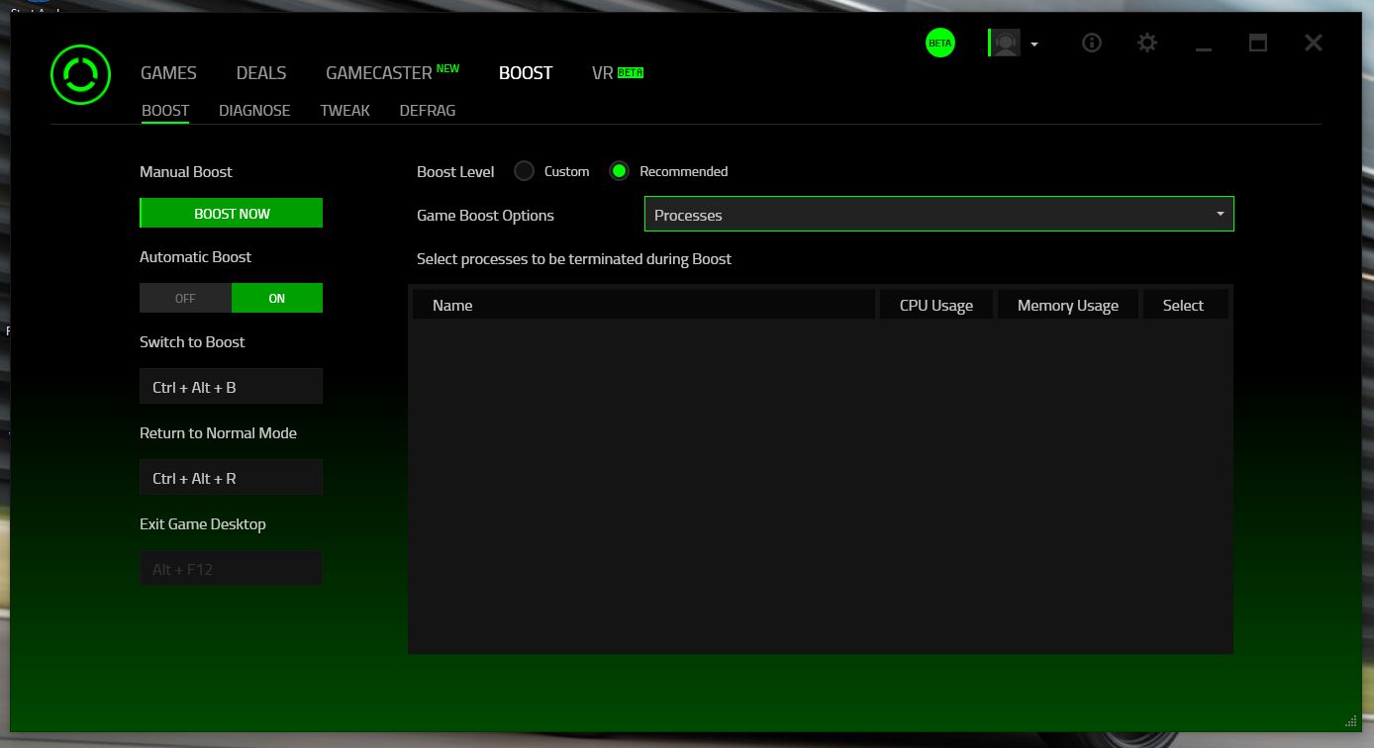The image size is (1374, 748).
Task: Click the Return to Normal Mode hotkey field
Action: pyautogui.click(x=231, y=477)
